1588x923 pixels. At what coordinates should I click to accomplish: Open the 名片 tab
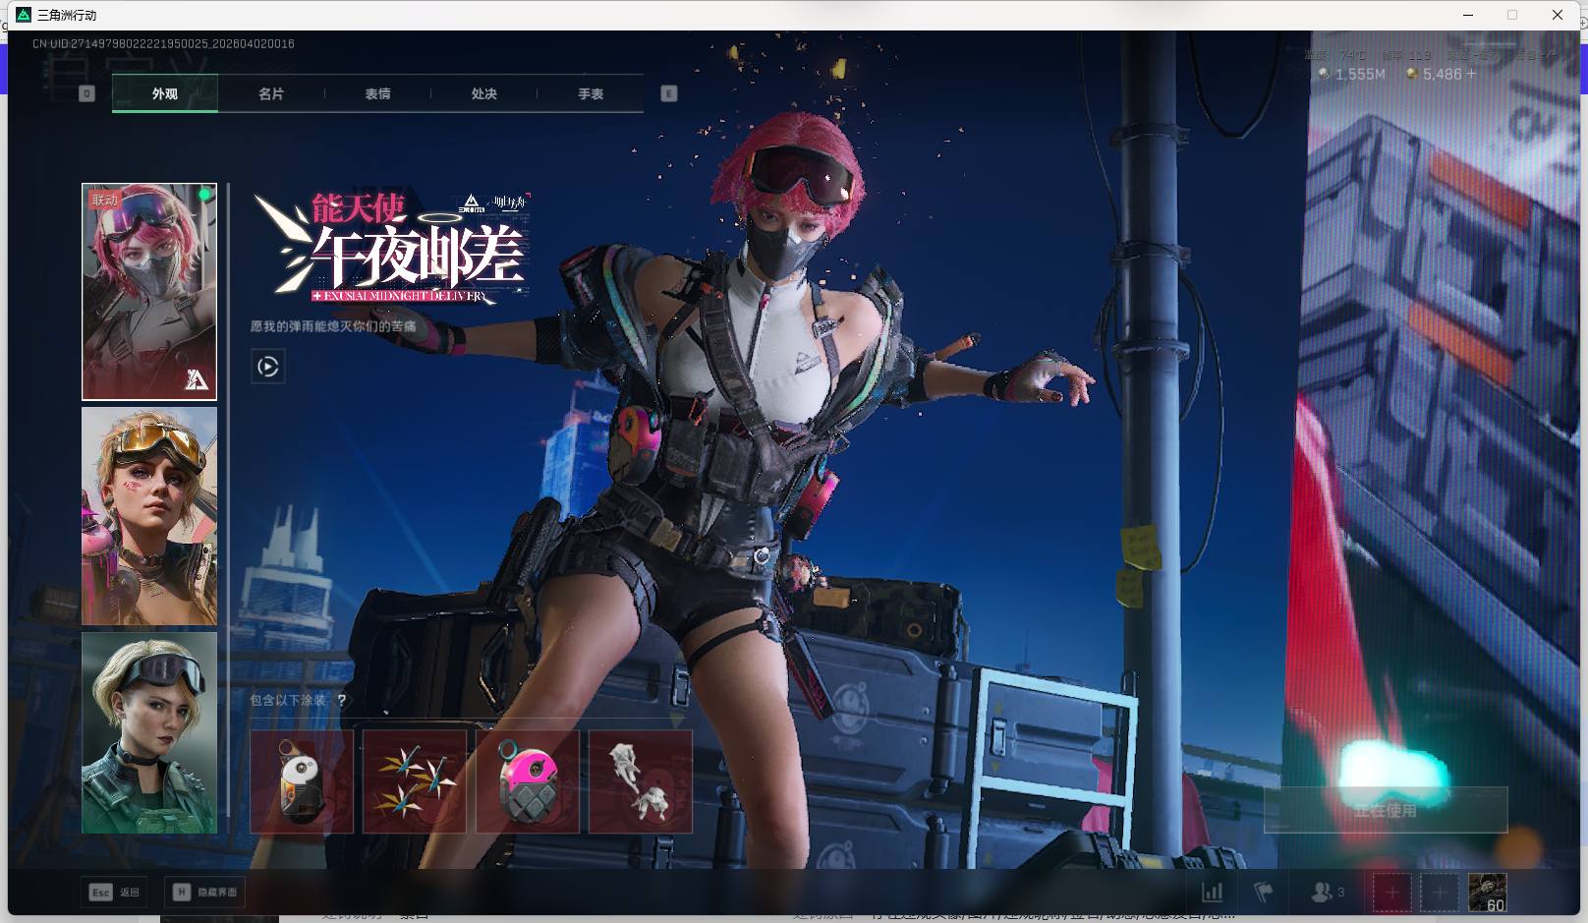tap(271, 94)
